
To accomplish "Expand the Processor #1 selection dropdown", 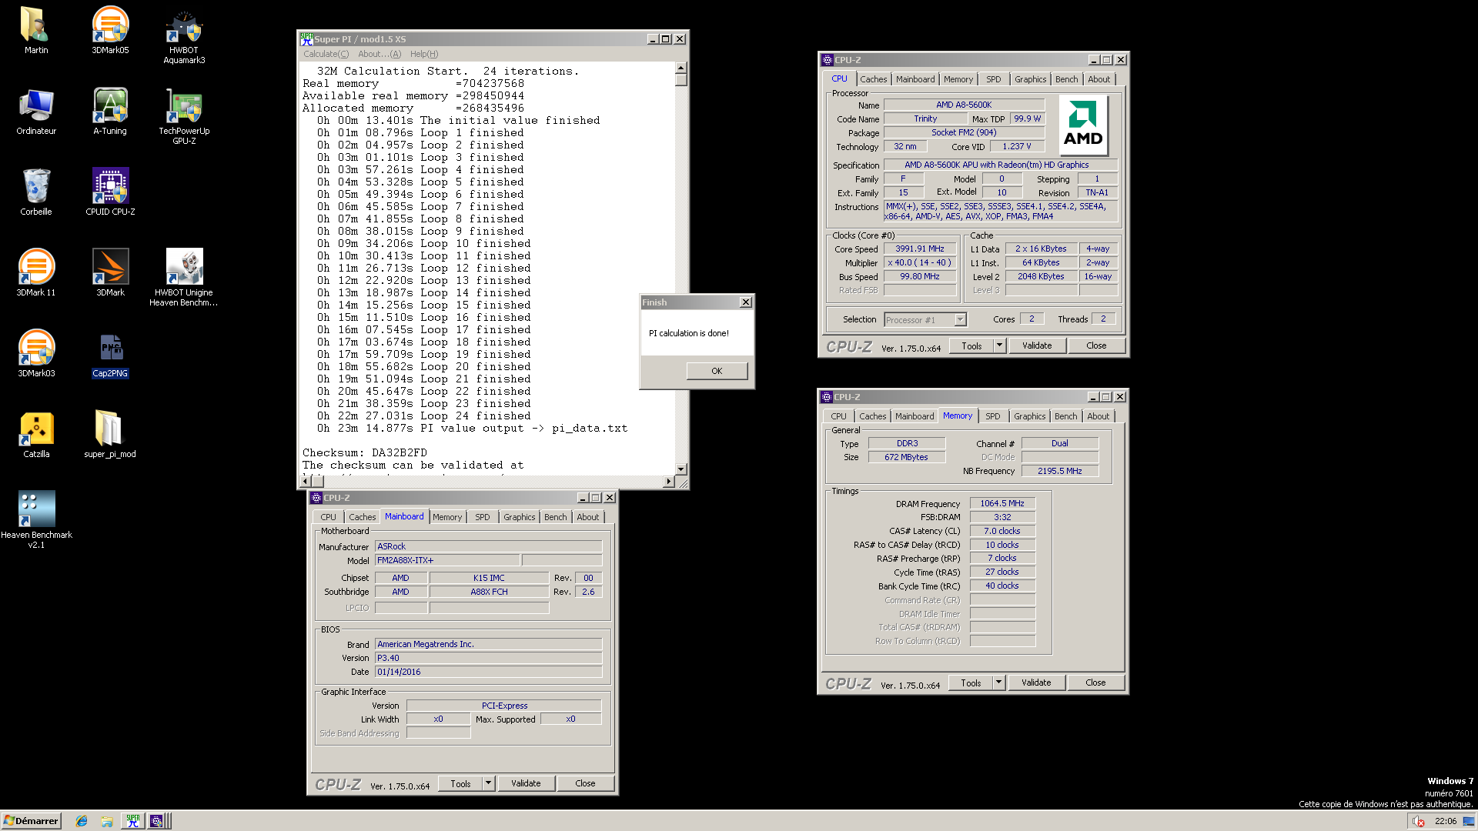I will pyautogui.click(x=960, y=320).
